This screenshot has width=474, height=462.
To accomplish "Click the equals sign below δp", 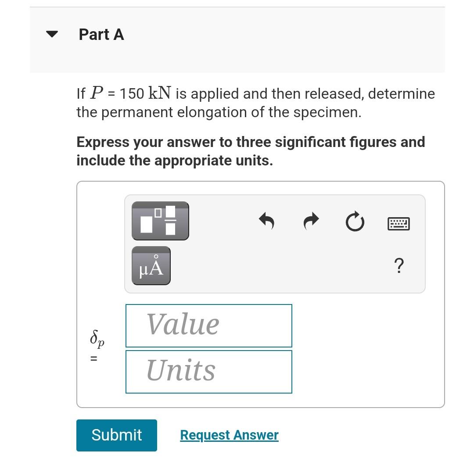I will point(94,358).
